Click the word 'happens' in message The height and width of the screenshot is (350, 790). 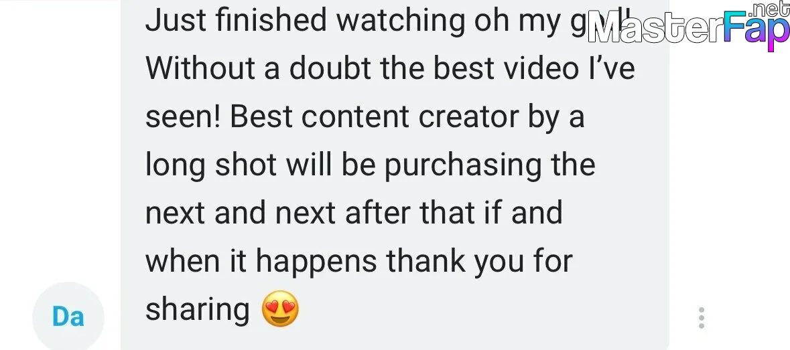316,261
